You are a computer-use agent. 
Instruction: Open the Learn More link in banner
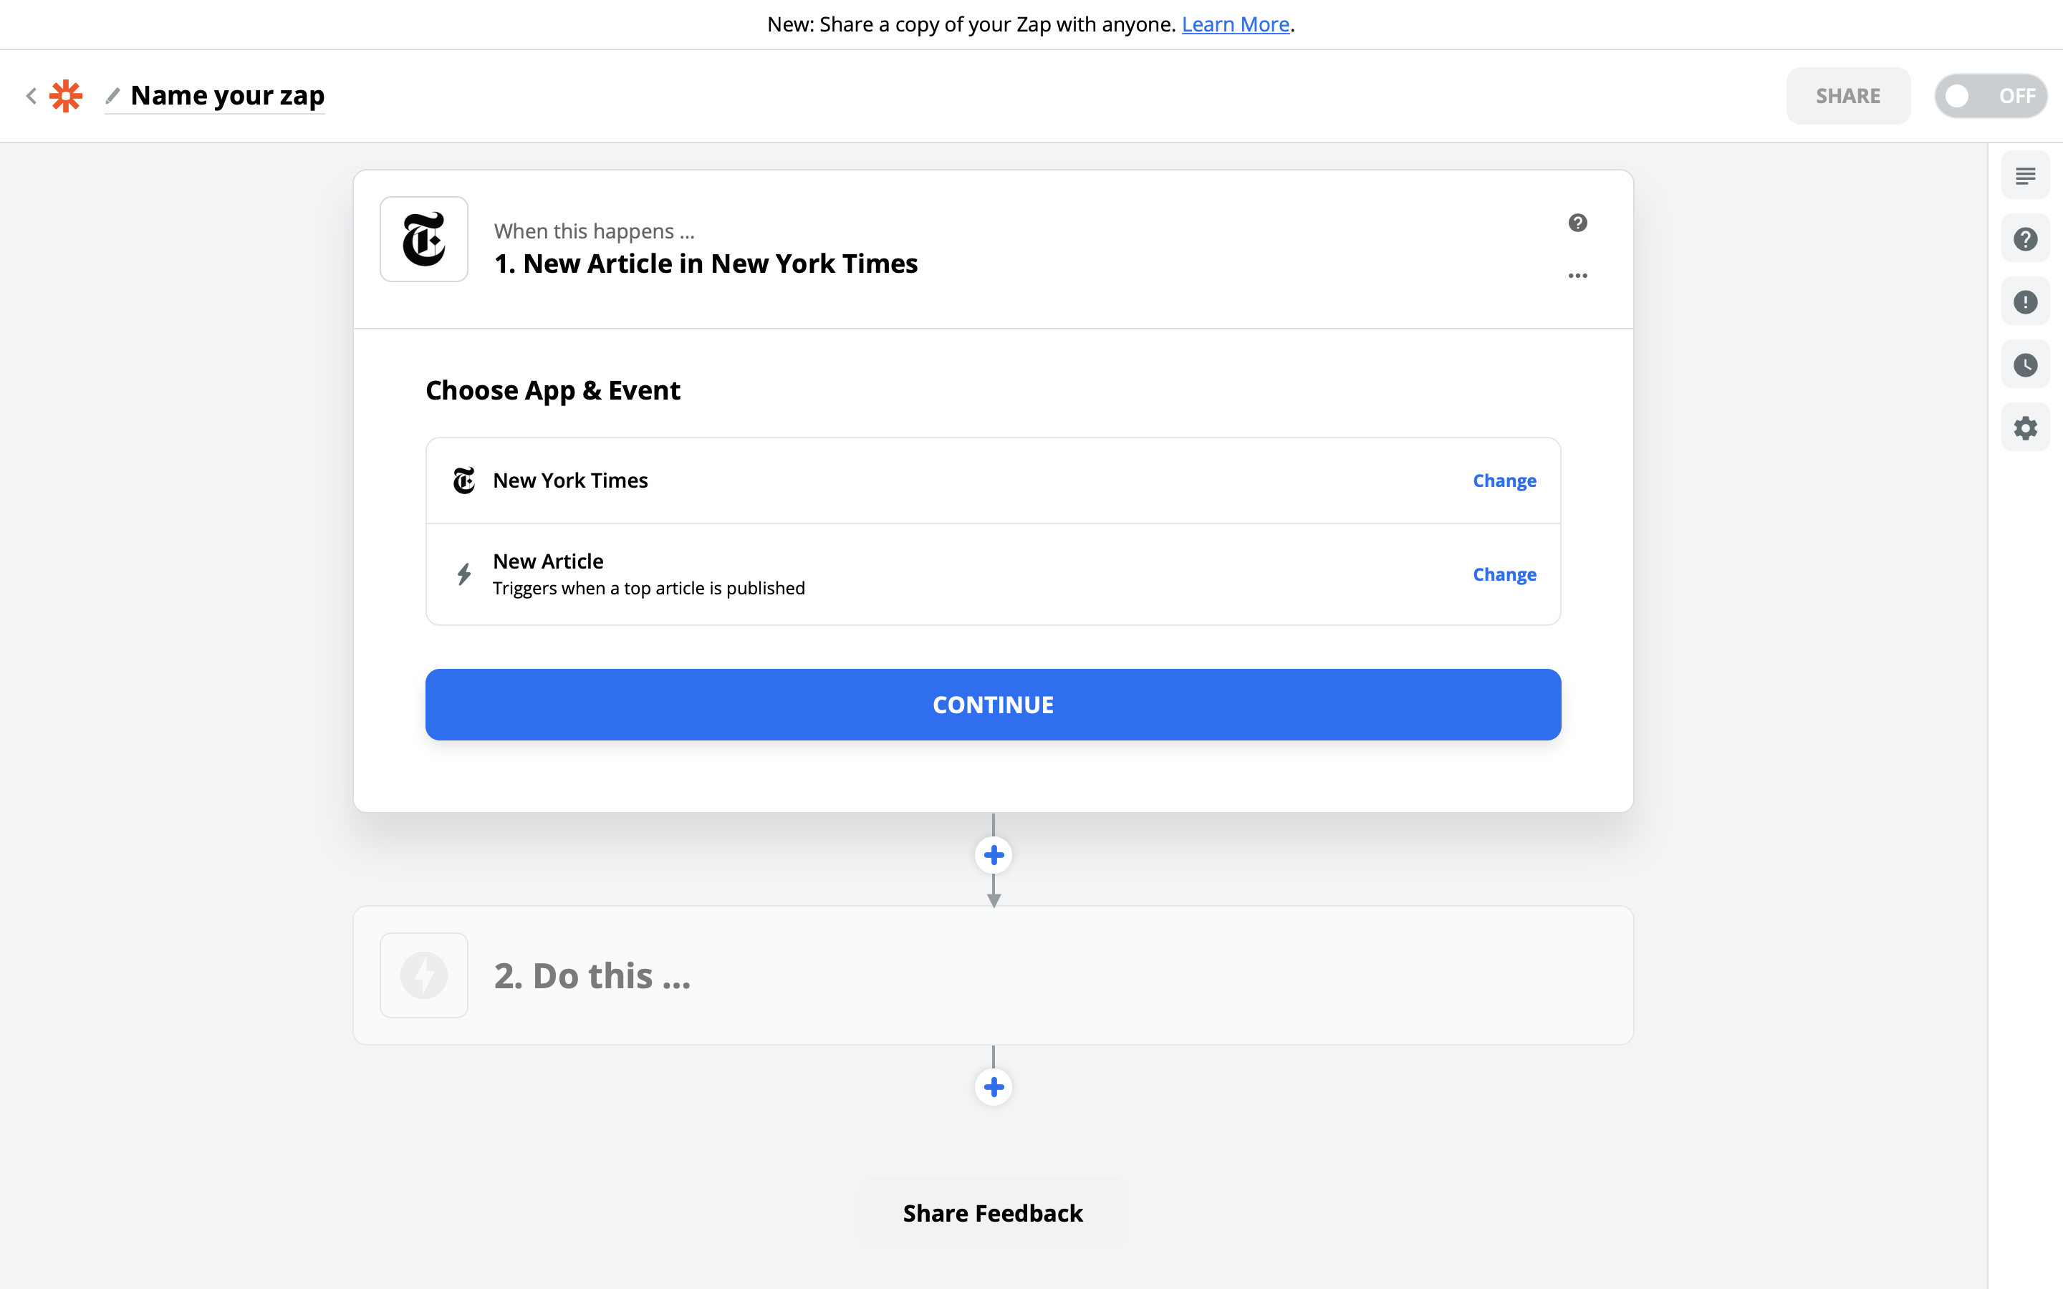pos(1235,24)
